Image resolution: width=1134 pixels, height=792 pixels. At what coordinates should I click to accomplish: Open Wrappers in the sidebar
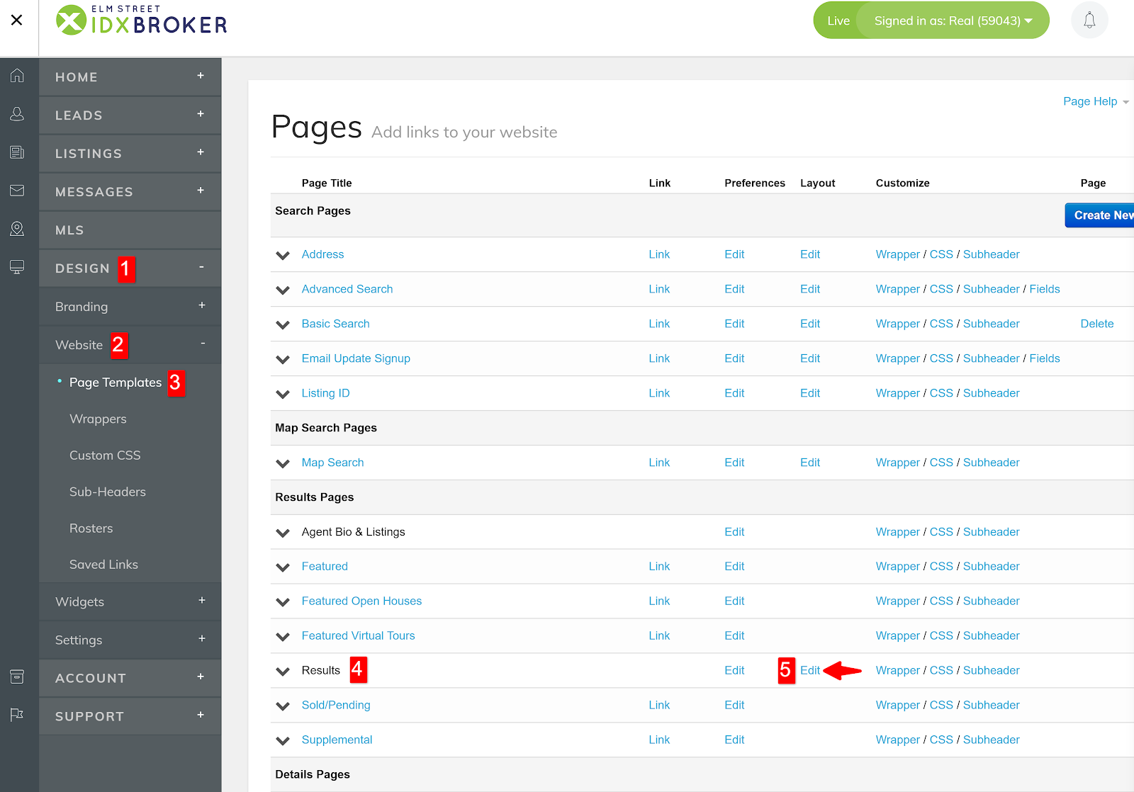[x=98, y=419]
